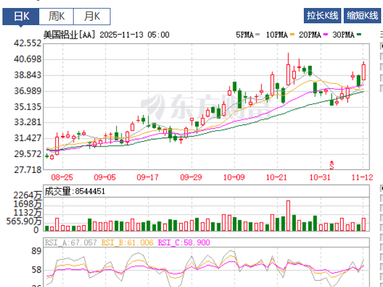Click the 美国铝业[AA] chart title text

point(69,35)
